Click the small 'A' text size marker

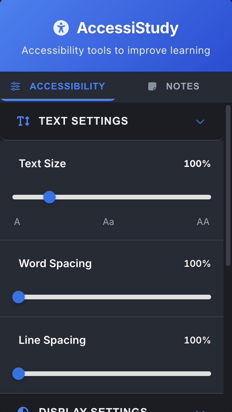(x=17, y=222)
